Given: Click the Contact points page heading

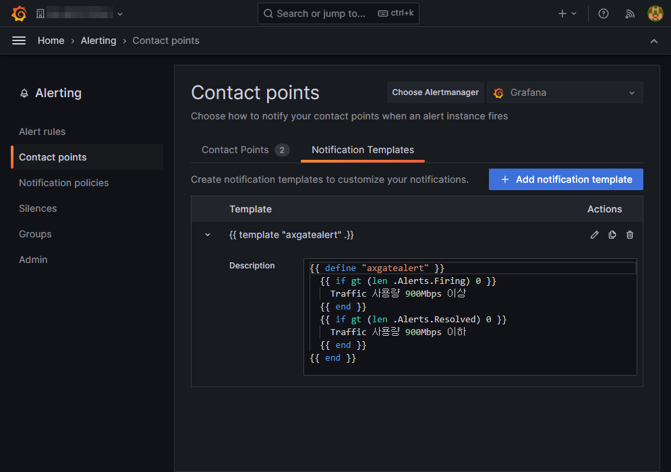Looking at the screenshot, I should (x=255, y=92).
